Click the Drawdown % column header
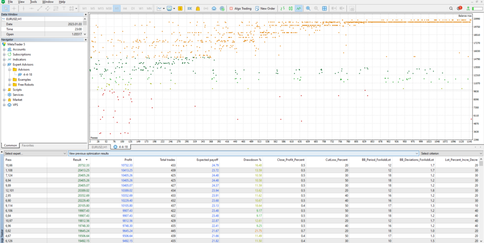 coord(252,160)
